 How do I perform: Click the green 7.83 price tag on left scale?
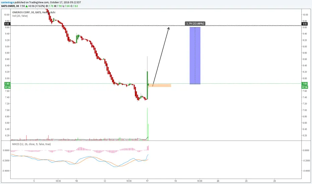click(7, 84)
